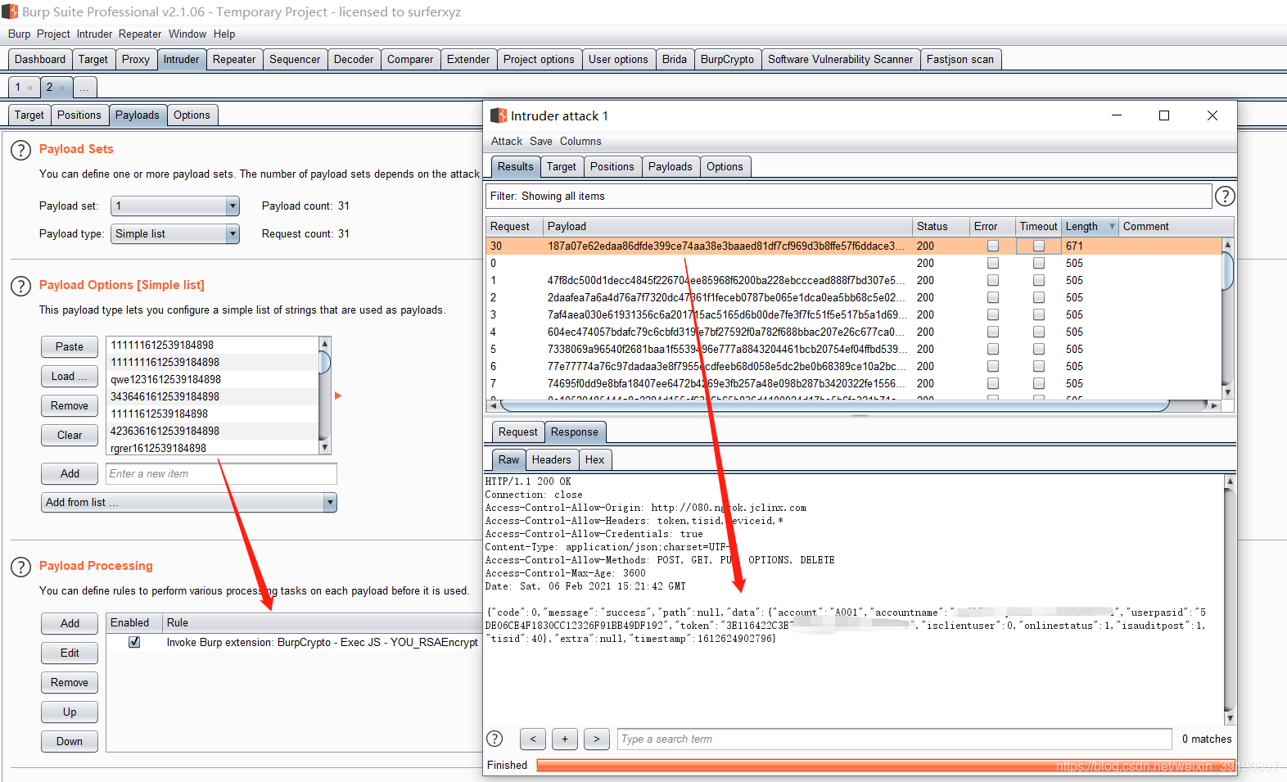
Task: Toggle Timeout checkbox for request 1
Action: click(1039, 280)
